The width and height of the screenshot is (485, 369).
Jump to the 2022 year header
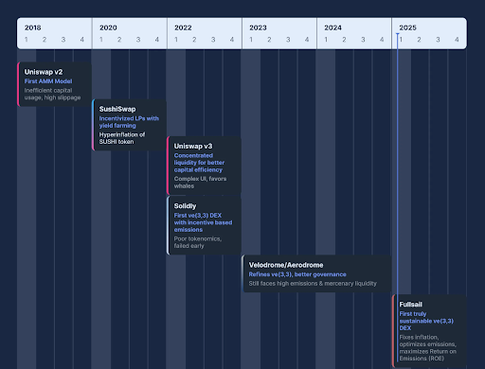coord(183,27)
